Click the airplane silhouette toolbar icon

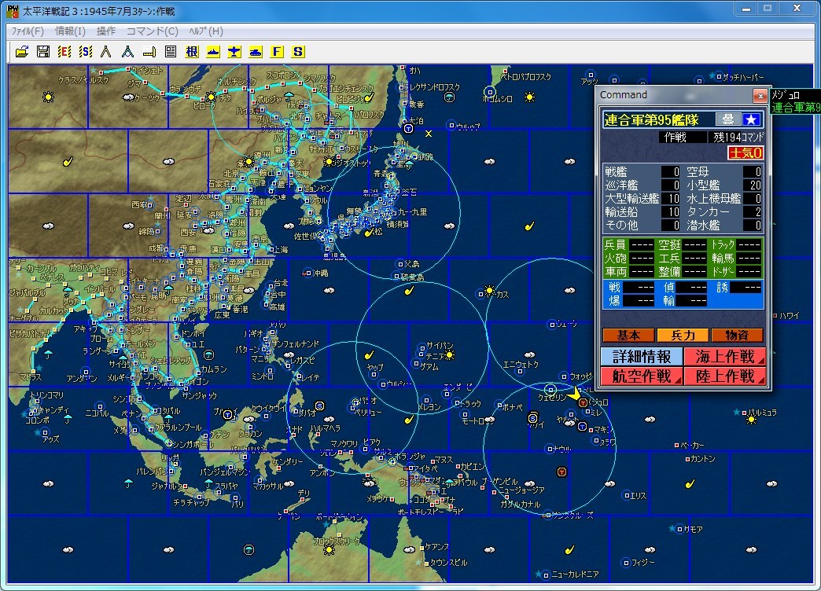click(234, 51)
